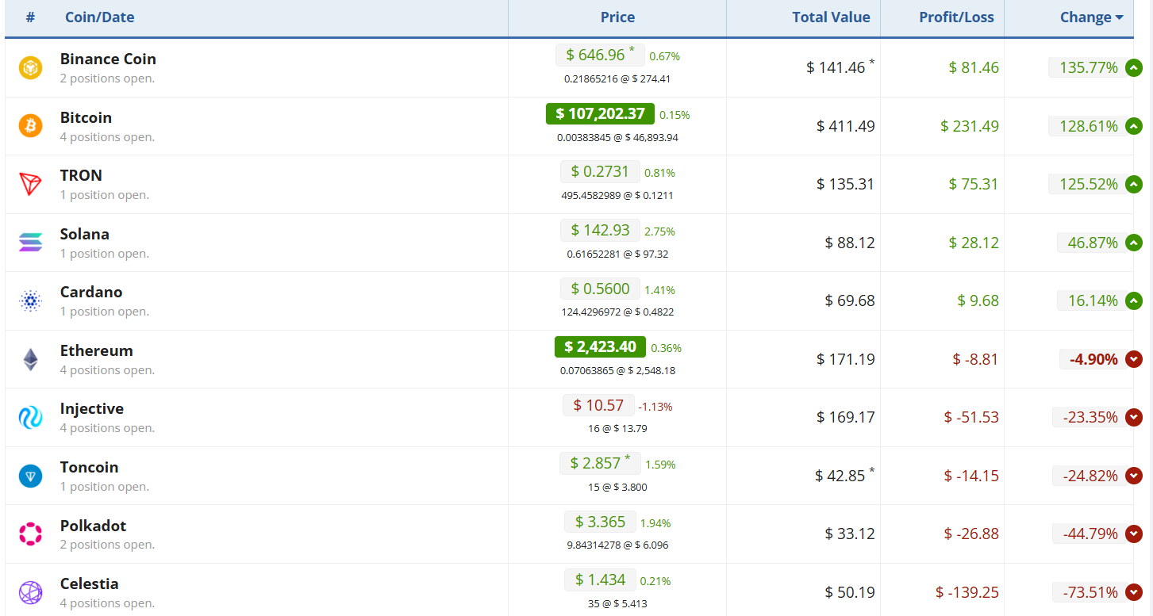Click the Toncoin logo icon
Viewport: 1153px width, 616px height.
(x=30, y=476)
